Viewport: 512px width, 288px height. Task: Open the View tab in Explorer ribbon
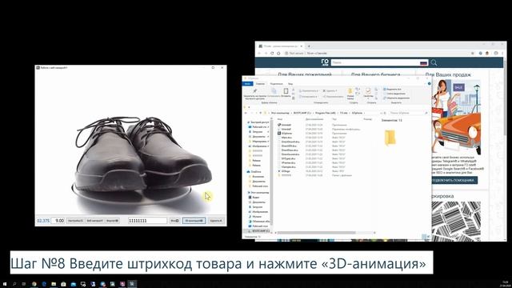click(290, 84)
